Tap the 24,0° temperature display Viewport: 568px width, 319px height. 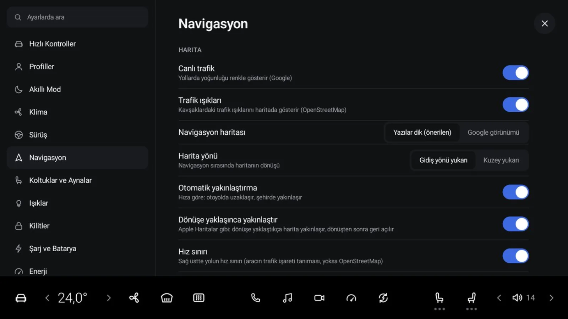pyautogui.click(x=72, y=298)
